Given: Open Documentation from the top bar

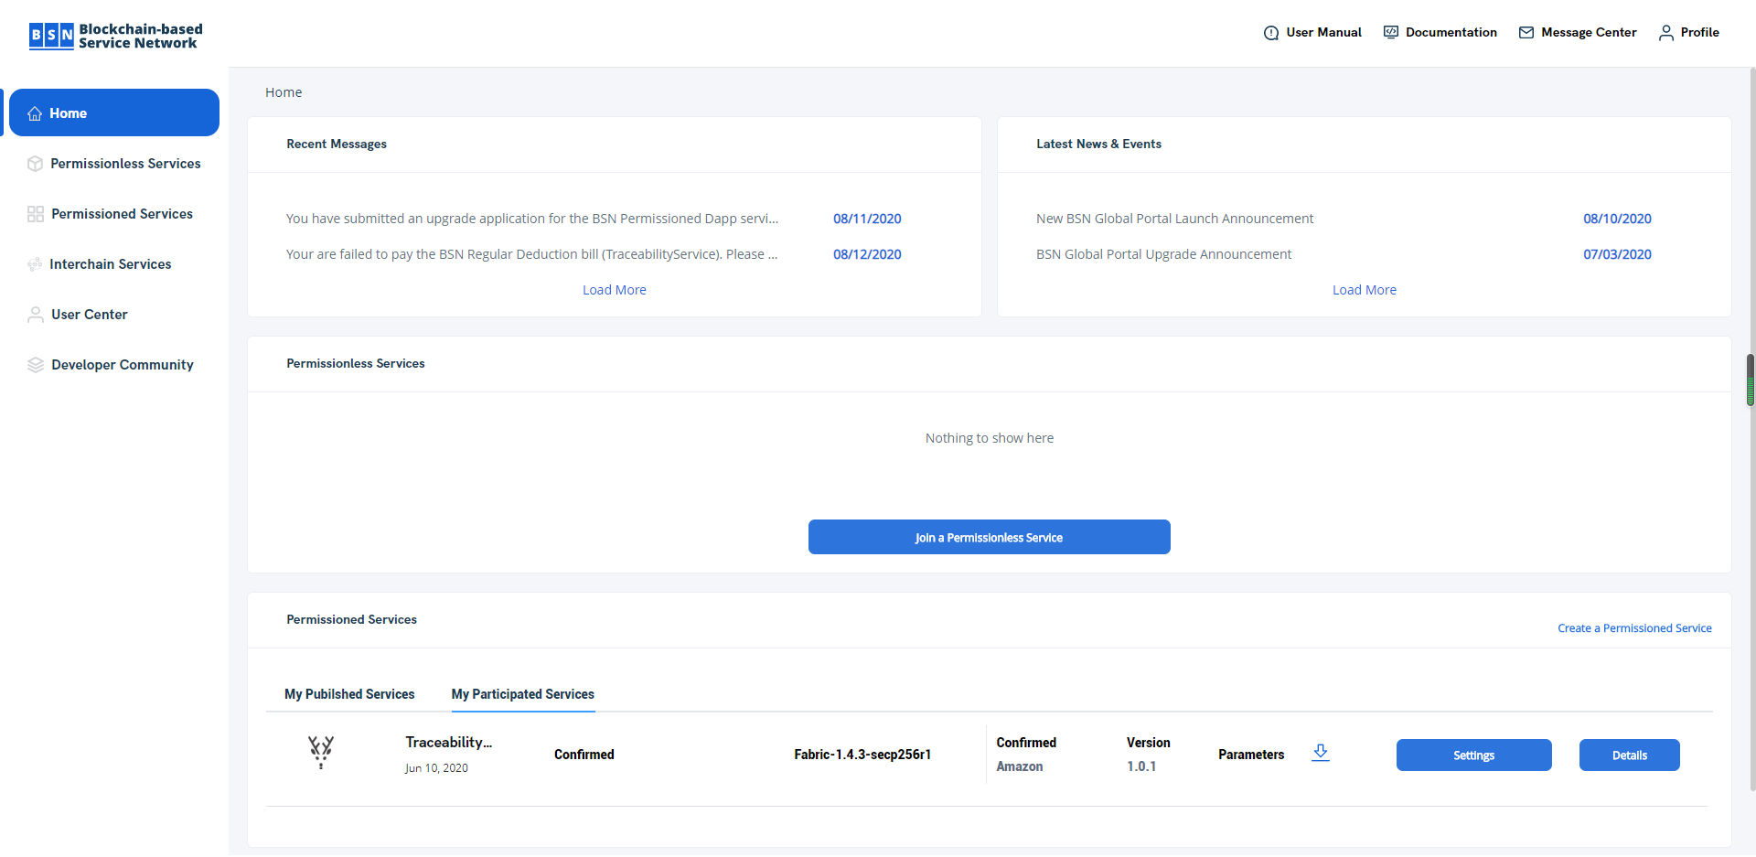Looking at the screenshot, I should click(1440, 33).
